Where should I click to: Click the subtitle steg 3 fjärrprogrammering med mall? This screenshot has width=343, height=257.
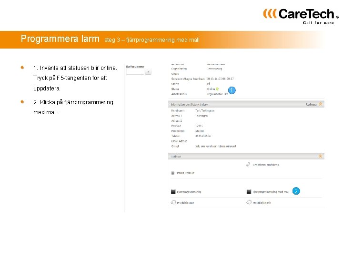[x=152, y=40]
